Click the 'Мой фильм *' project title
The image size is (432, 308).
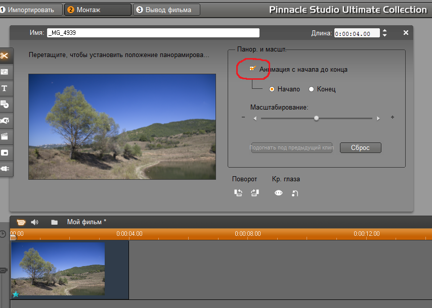pos(87,222)
